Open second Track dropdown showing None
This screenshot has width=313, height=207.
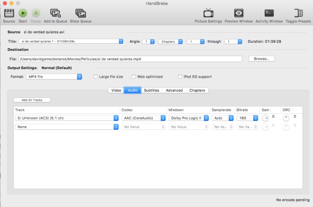67,127
